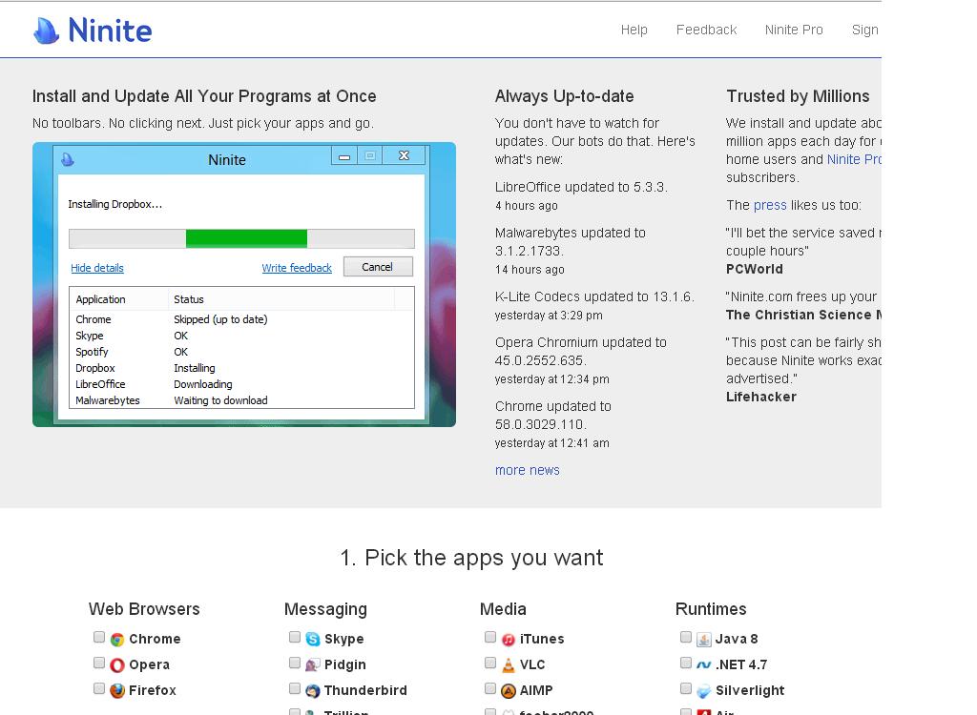Click the AIMP icon
977x715 pixels.
coord(509,690)
